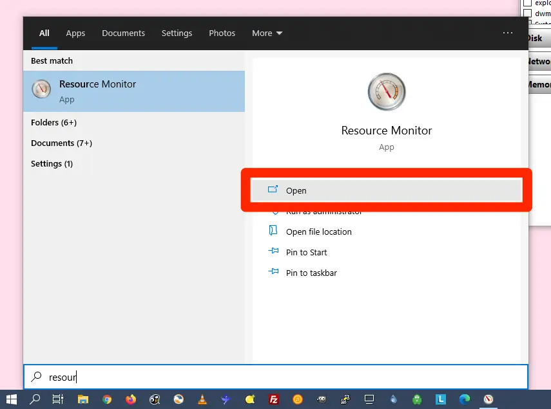The height and width of the screenshot is (409, 551).
Task: Switch to the Apps search tab
Action: 75,33
